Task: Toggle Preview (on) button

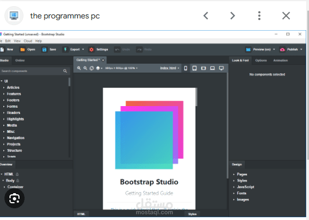Action: point(258,50)
